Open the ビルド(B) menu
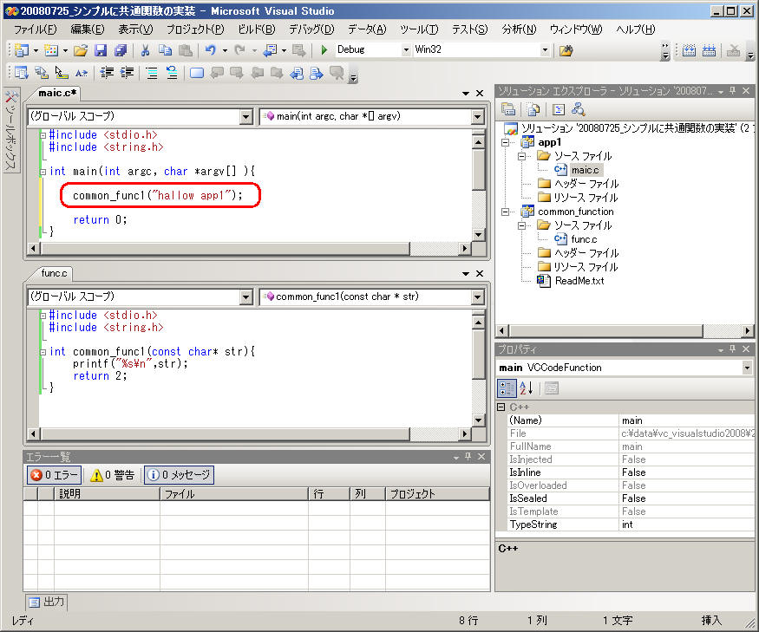Viewport: 759px width, 632px height. pos(255,29)
